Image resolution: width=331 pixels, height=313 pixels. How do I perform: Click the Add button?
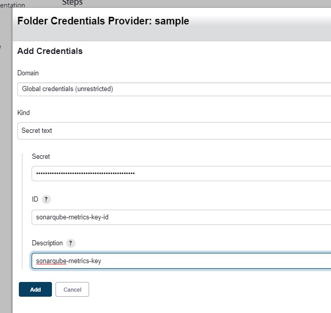[x=35, y=290]
